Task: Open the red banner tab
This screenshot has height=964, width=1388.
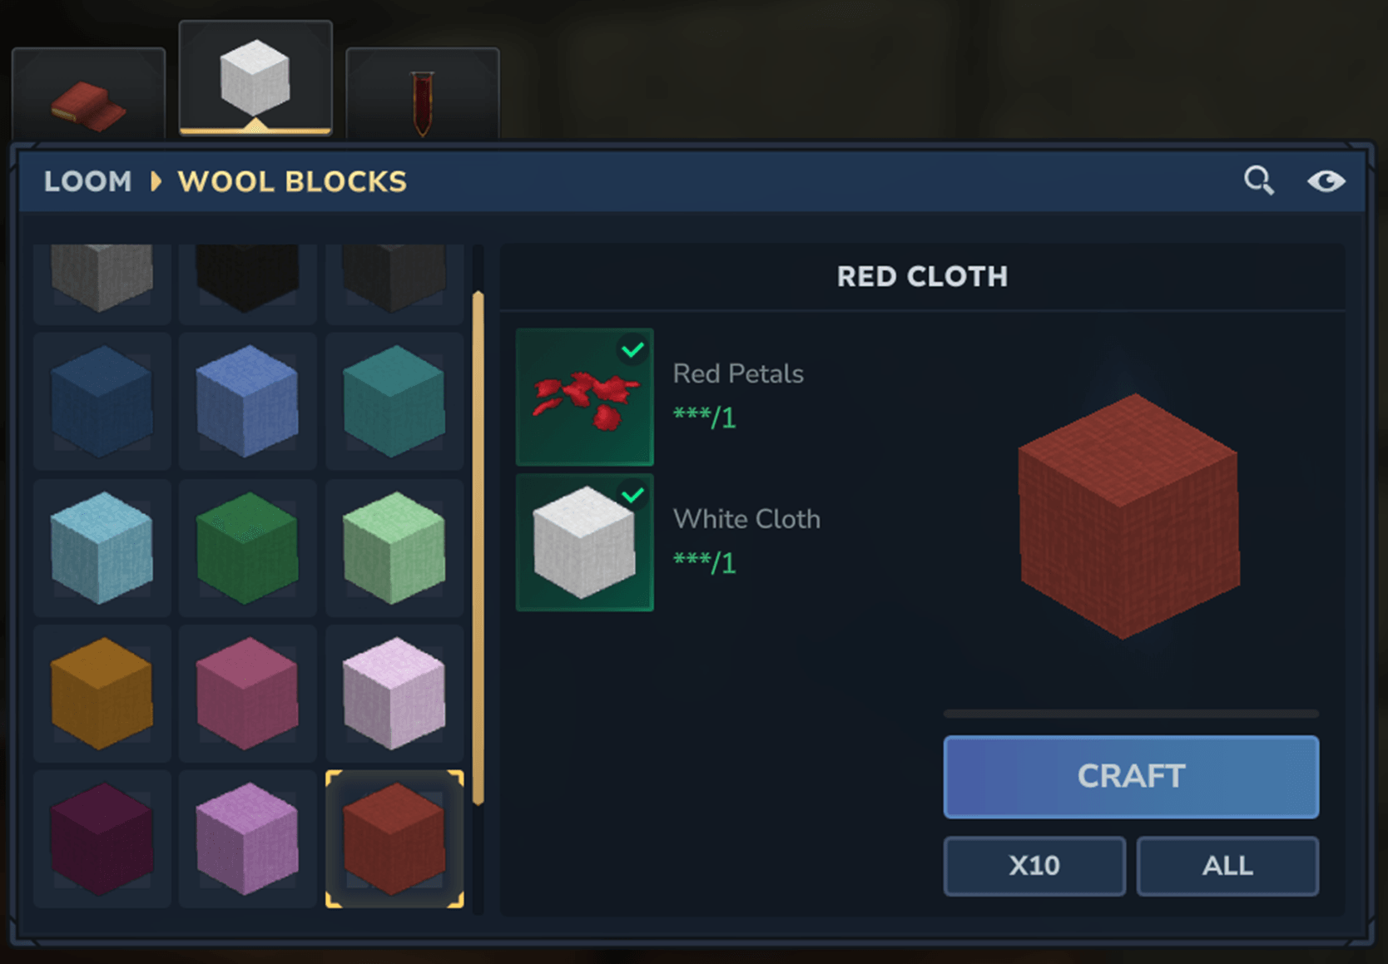Action: (423, 94)
